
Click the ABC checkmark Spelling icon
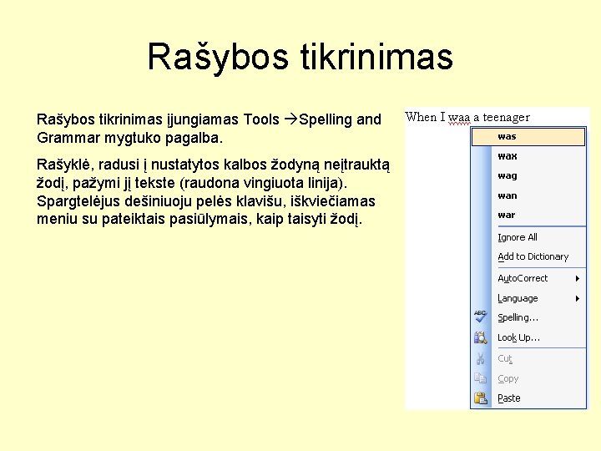click(480, 317)
